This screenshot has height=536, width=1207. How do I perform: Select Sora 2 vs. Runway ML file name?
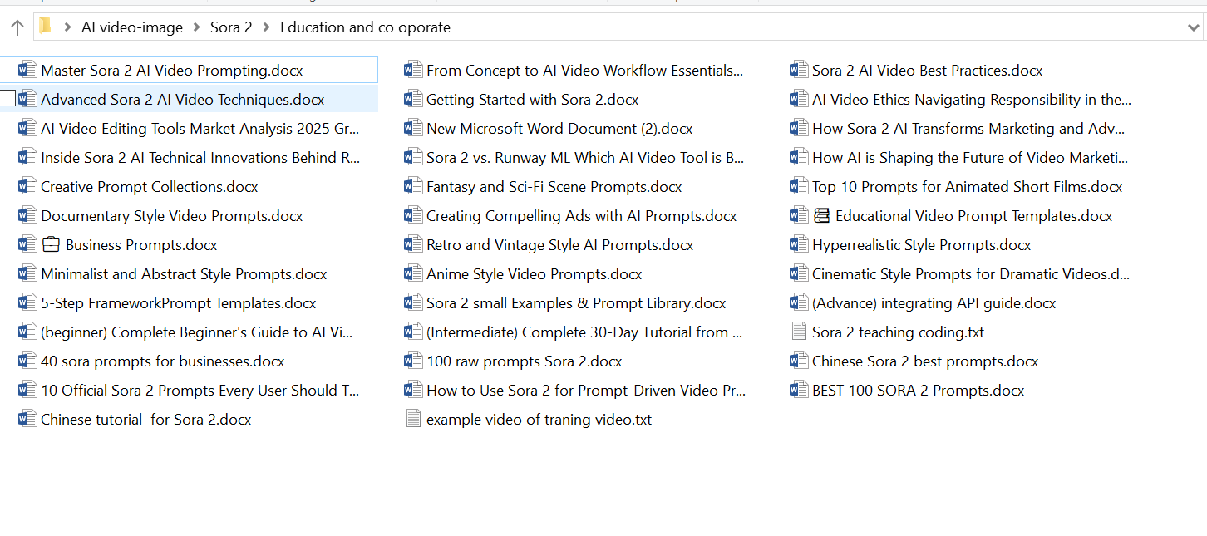pos(585,158)
